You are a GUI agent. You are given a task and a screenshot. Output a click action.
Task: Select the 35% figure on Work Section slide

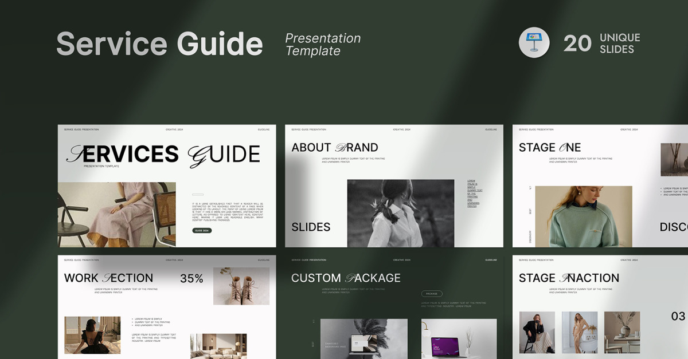pyautogui.click(x=191, y=279)
